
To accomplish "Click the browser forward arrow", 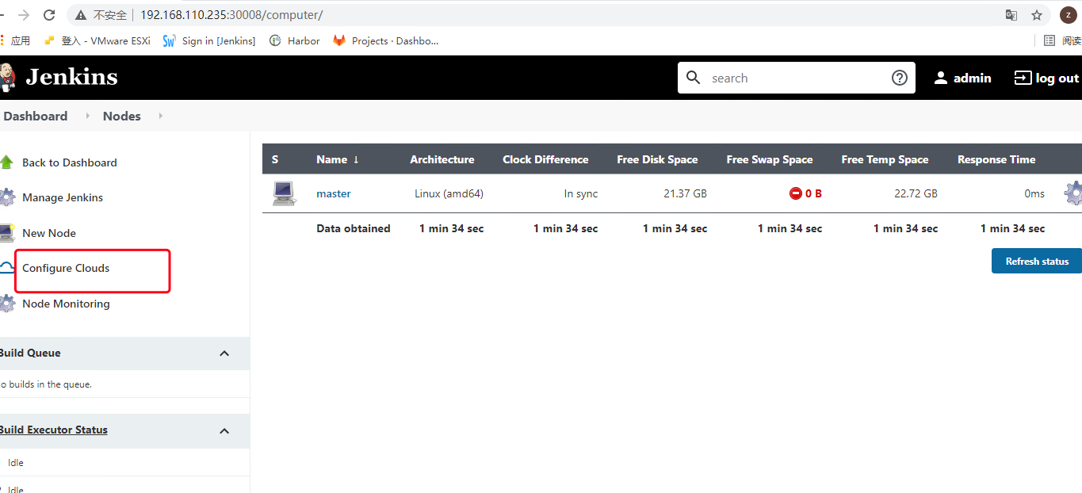I will [23, 15].
